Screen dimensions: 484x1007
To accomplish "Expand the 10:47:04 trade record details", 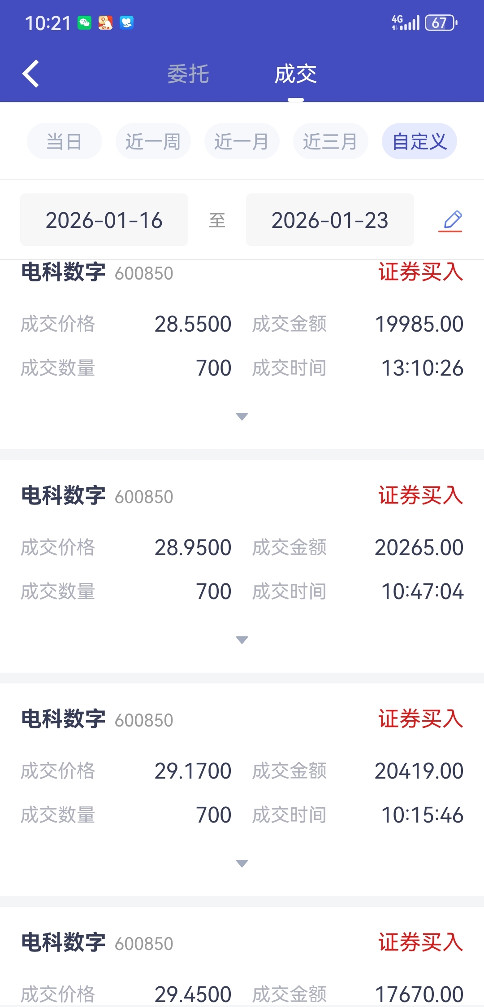I will click(242, 640).
